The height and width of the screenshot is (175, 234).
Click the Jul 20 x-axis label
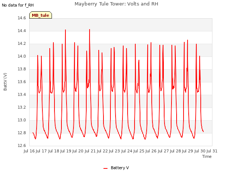pyautogui.click(x=78, y=151)
